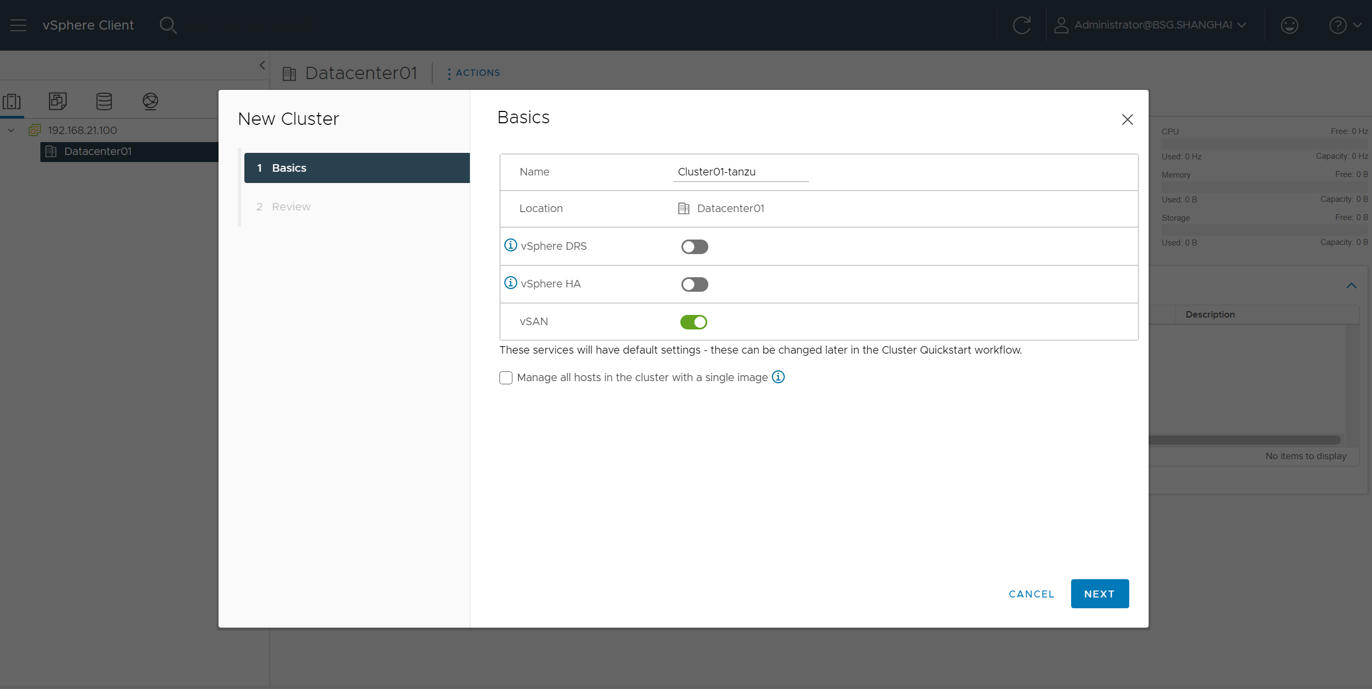Click the search magnifier icon
The image size is (1372, 689).
click(x=168, y=25)
